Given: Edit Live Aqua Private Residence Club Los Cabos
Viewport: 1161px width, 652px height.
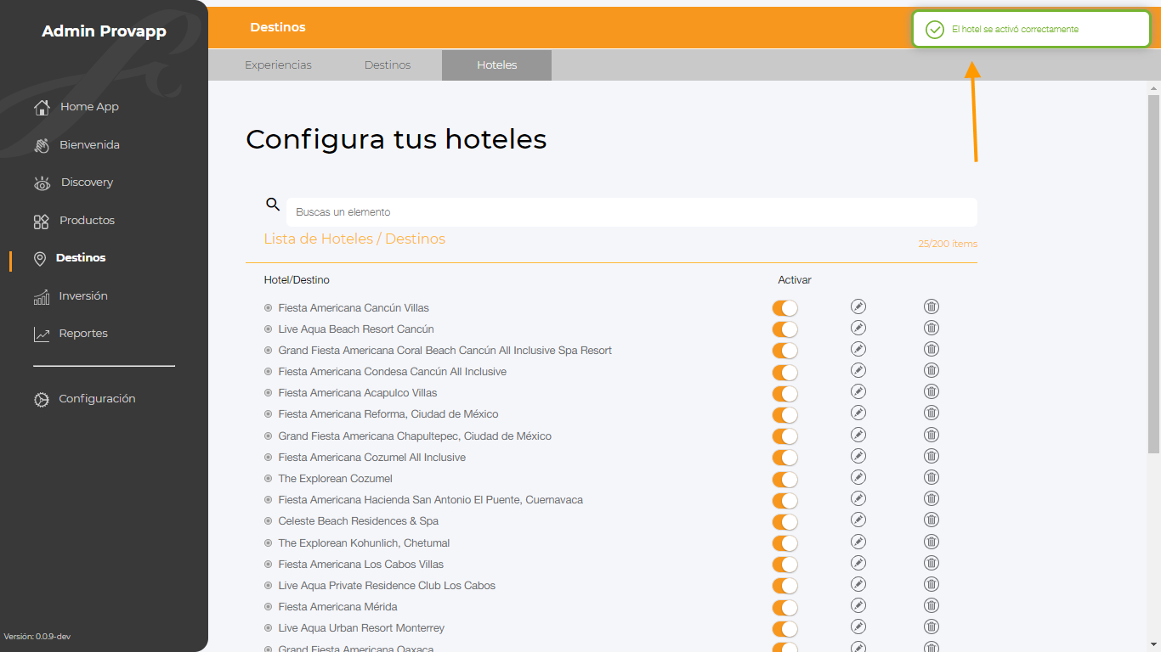Looking at the screenshot, I should tap(858, 584).
